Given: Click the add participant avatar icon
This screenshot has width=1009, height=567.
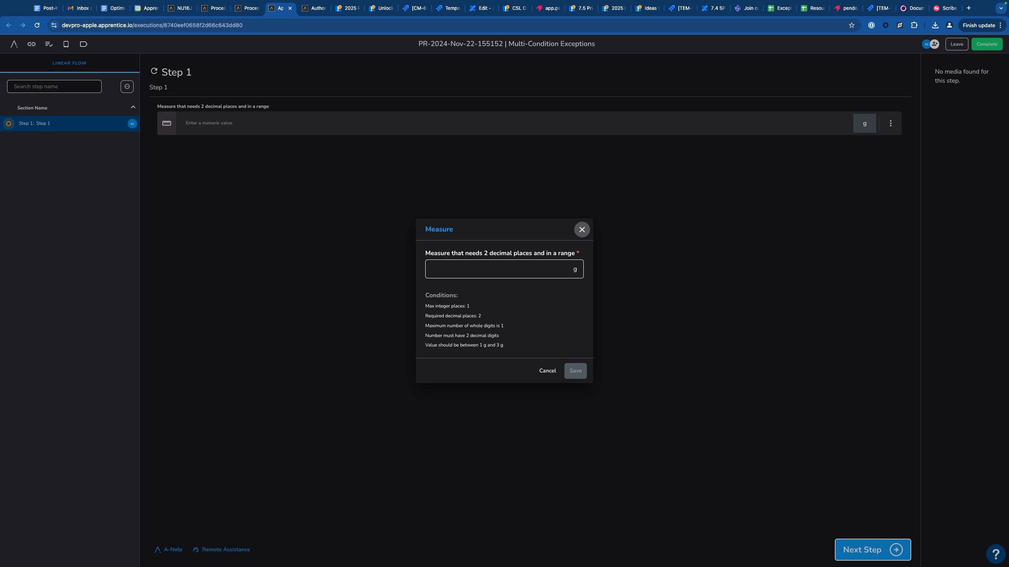Looking at the screenshot, I should click(935, 44).
